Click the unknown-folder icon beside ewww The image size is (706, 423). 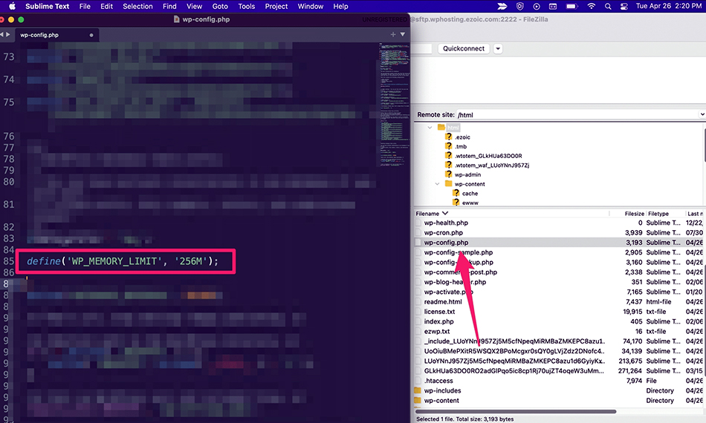(456, 203)
